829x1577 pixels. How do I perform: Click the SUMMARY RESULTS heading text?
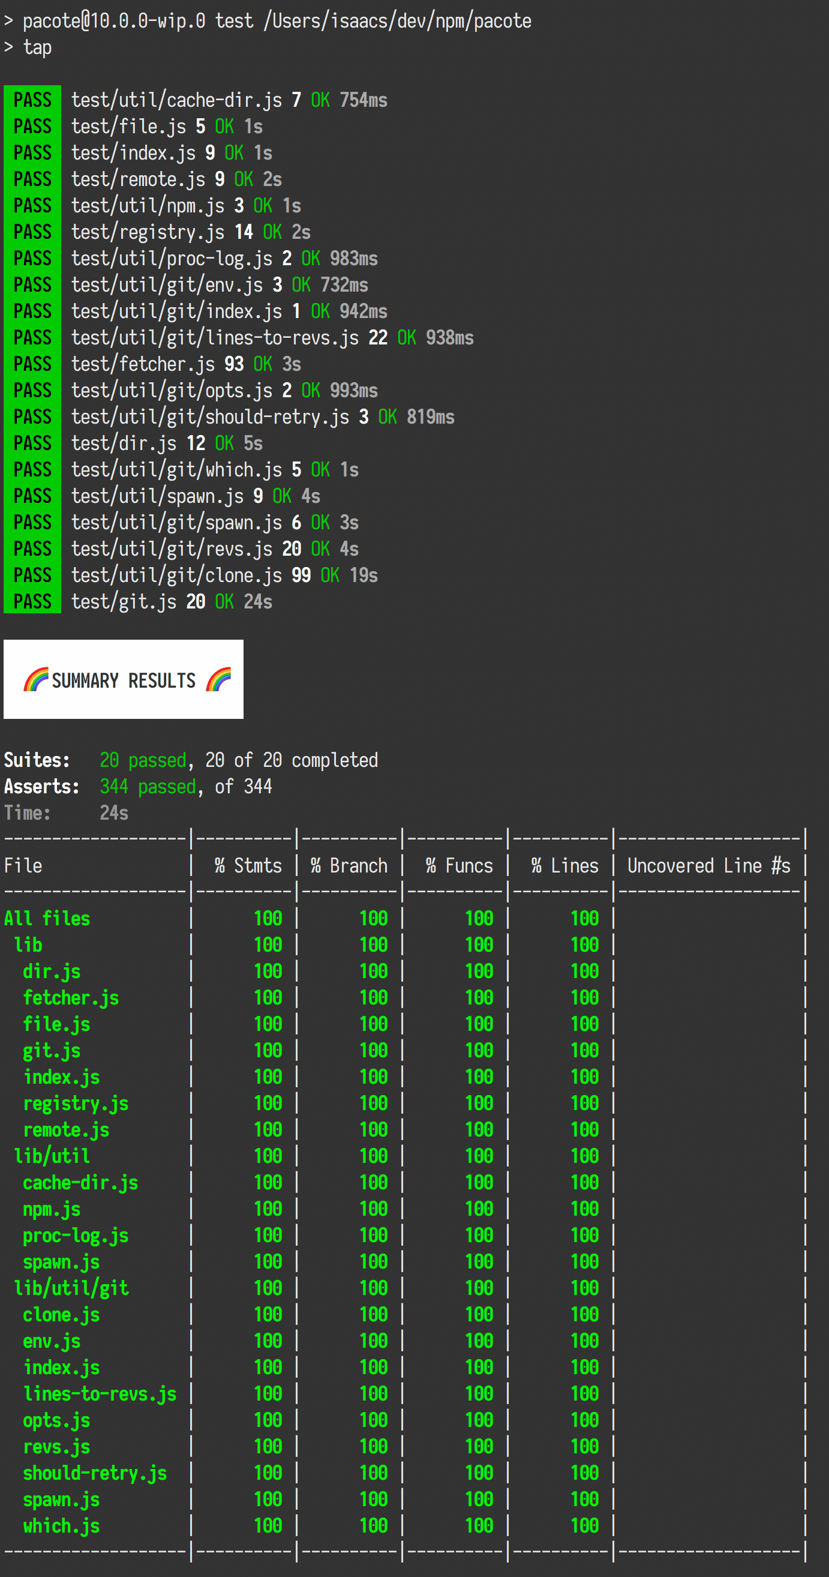[x=124, y=680]
